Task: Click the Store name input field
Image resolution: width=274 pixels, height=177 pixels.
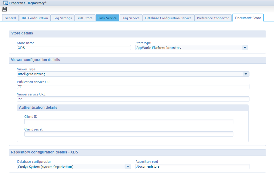Action: click(74, 48)
